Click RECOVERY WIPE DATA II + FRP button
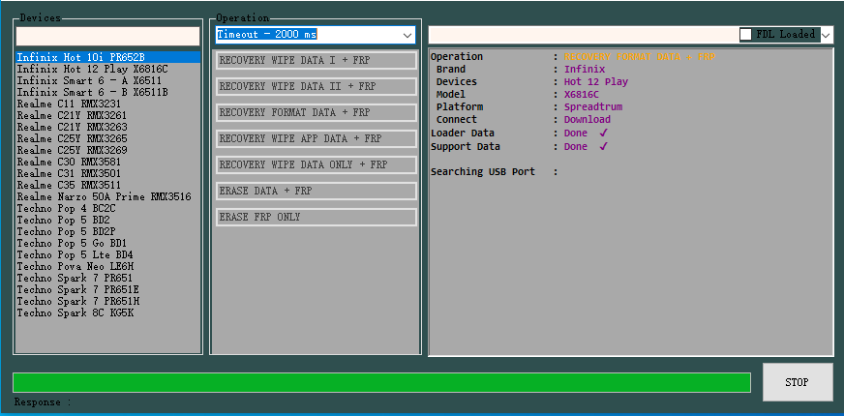844x416 pixels. pyautogui.click(x=316, y=87)
